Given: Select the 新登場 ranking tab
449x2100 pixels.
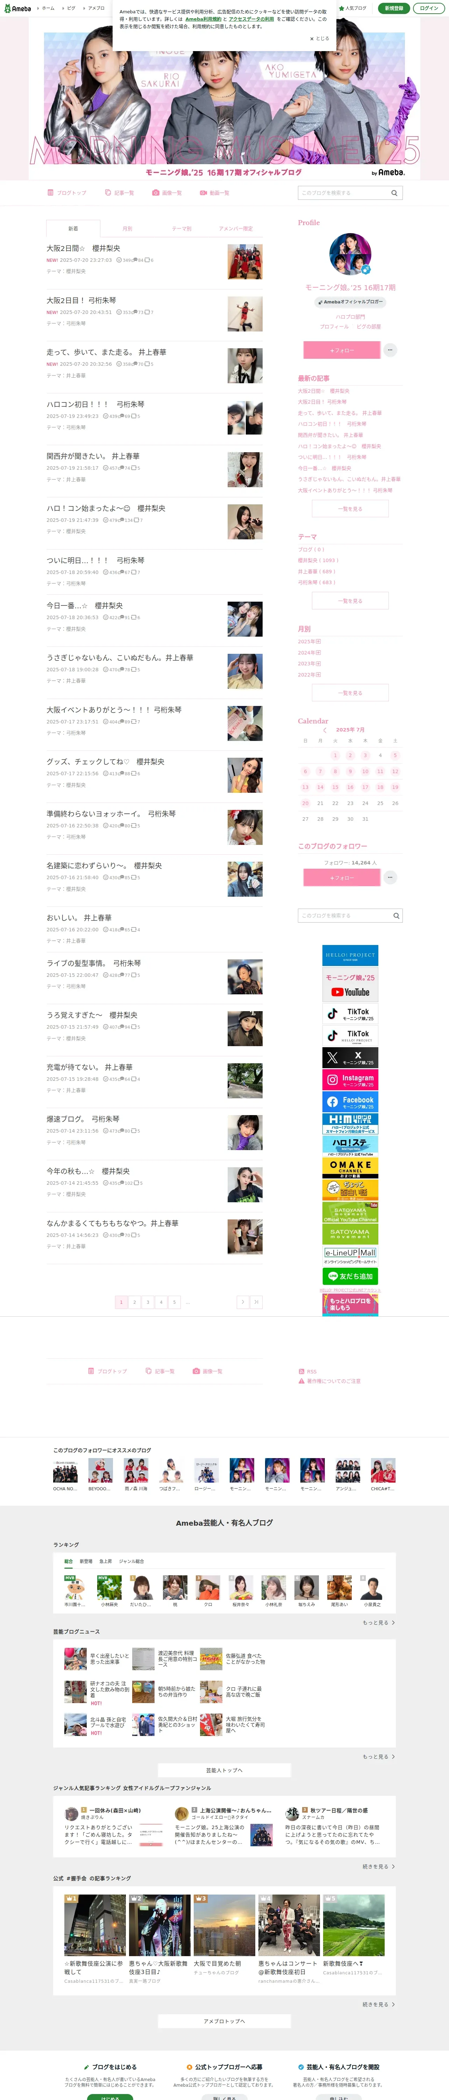Looking at the screenshot, I should (86, 1561).
